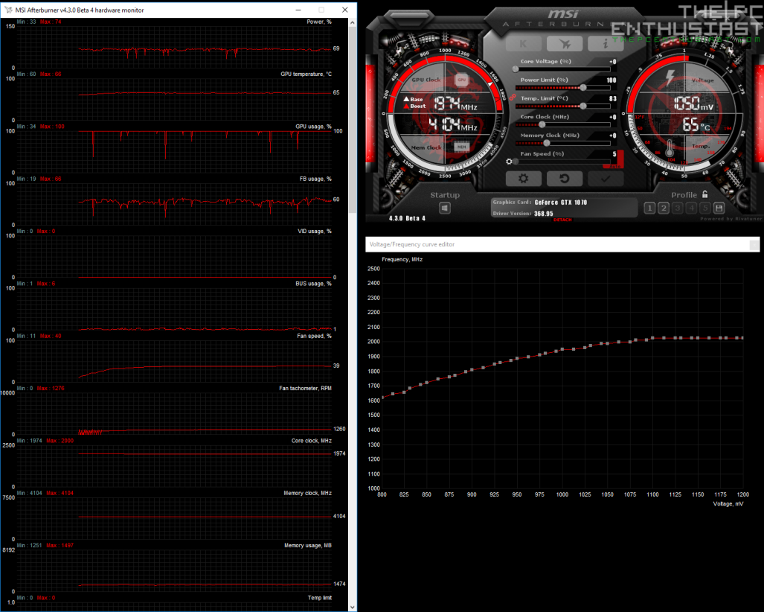Select profile slot 4
The width and height of the screenshot is (764, 612).
click(691, 208)
